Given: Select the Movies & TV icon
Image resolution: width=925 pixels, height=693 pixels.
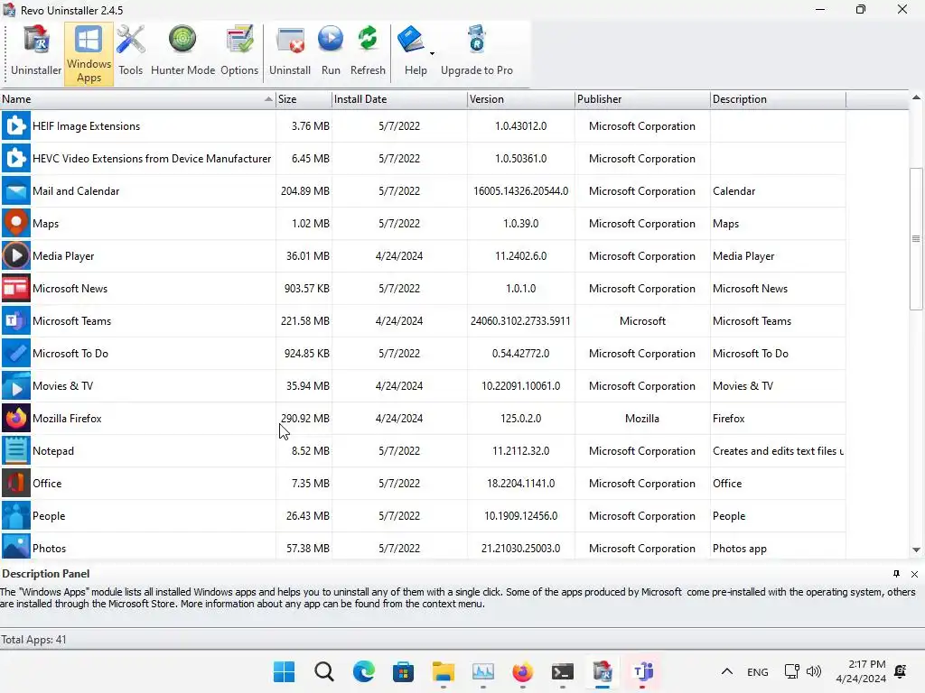Looking at the screenshot, I should [x=16, y=386].
